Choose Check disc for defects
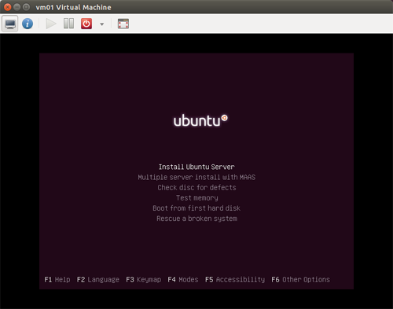The height and width of the screenshot is (309, 393). (196, 188)
